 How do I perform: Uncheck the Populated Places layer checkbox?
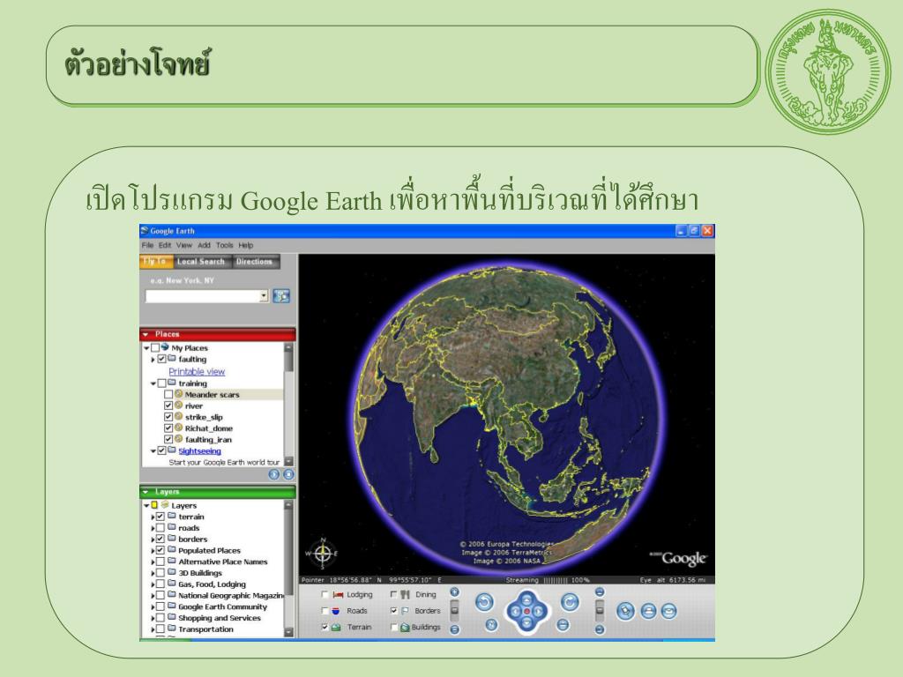160,550
